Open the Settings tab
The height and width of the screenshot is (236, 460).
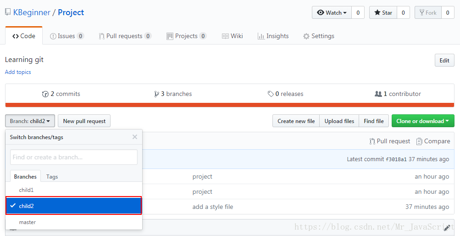pos(319,36)
